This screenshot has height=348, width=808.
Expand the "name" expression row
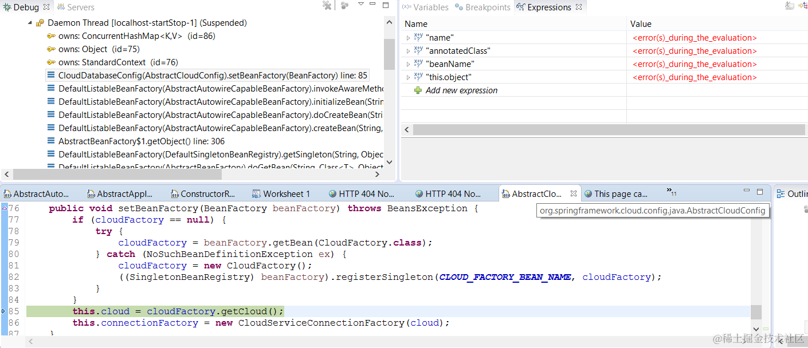[x=408, y=38]
